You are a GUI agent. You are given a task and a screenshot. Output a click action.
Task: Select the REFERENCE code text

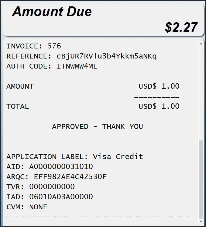107,56
